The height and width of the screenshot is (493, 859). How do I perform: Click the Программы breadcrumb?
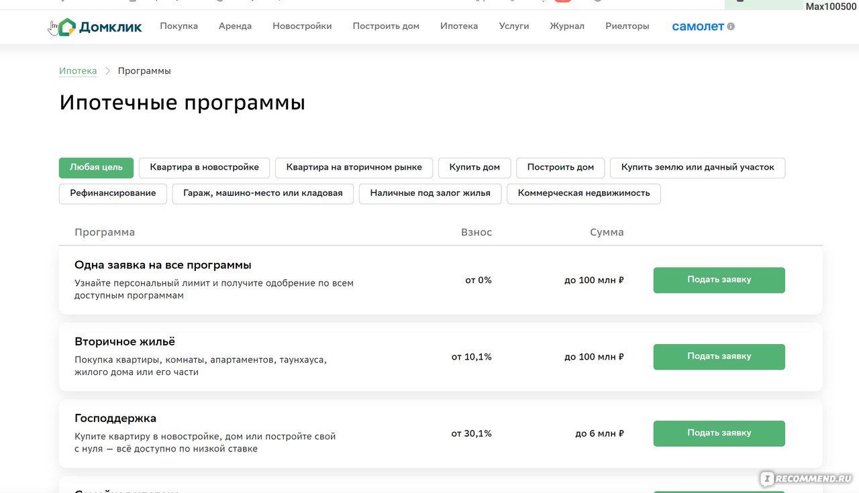(144, 71)
